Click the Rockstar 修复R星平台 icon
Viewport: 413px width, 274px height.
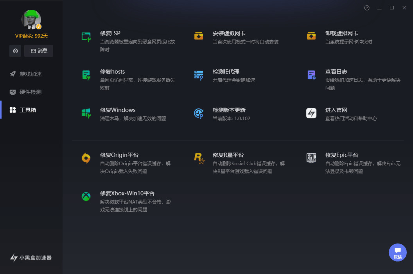coord(199,158)
